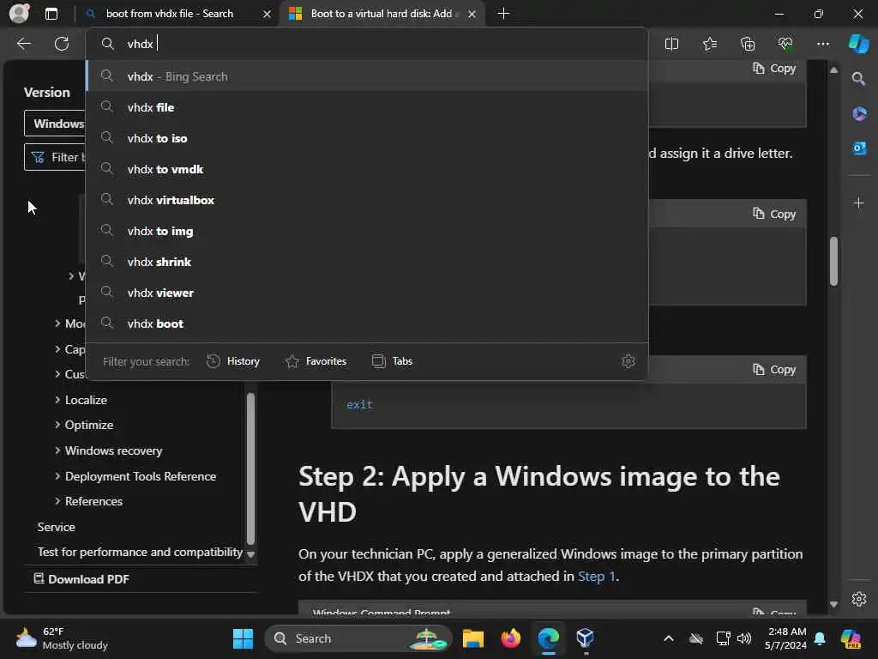Open volume control in system tray

tap(744, 638)
